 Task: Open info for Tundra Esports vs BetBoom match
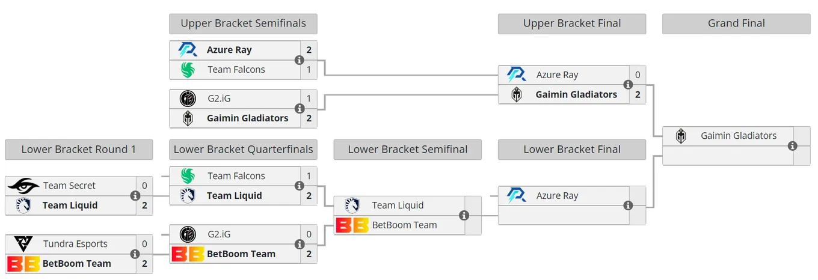(135, 254)
